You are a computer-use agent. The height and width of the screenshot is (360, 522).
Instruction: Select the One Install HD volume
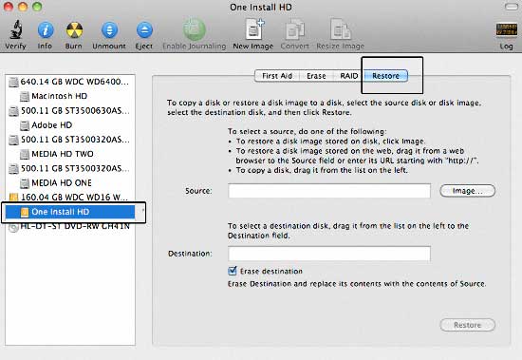(x=70, y=212)
